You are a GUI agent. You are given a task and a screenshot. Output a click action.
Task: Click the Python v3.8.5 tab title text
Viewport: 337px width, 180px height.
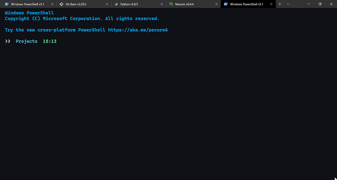pyautogui.click(x=129, y=4)
